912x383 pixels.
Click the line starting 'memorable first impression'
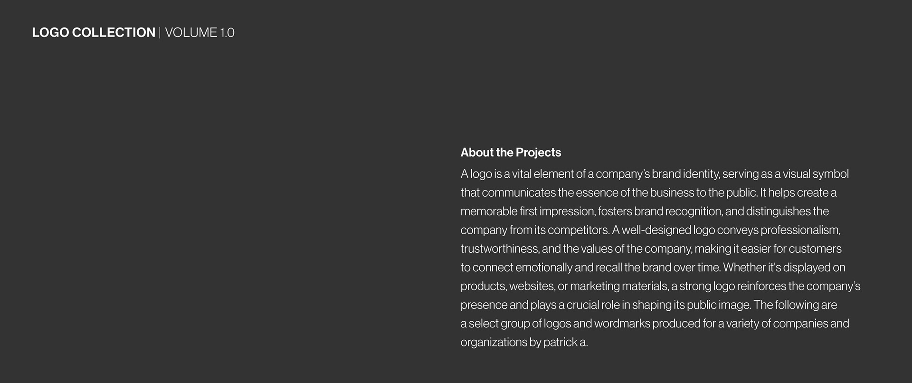click(645, 211)
